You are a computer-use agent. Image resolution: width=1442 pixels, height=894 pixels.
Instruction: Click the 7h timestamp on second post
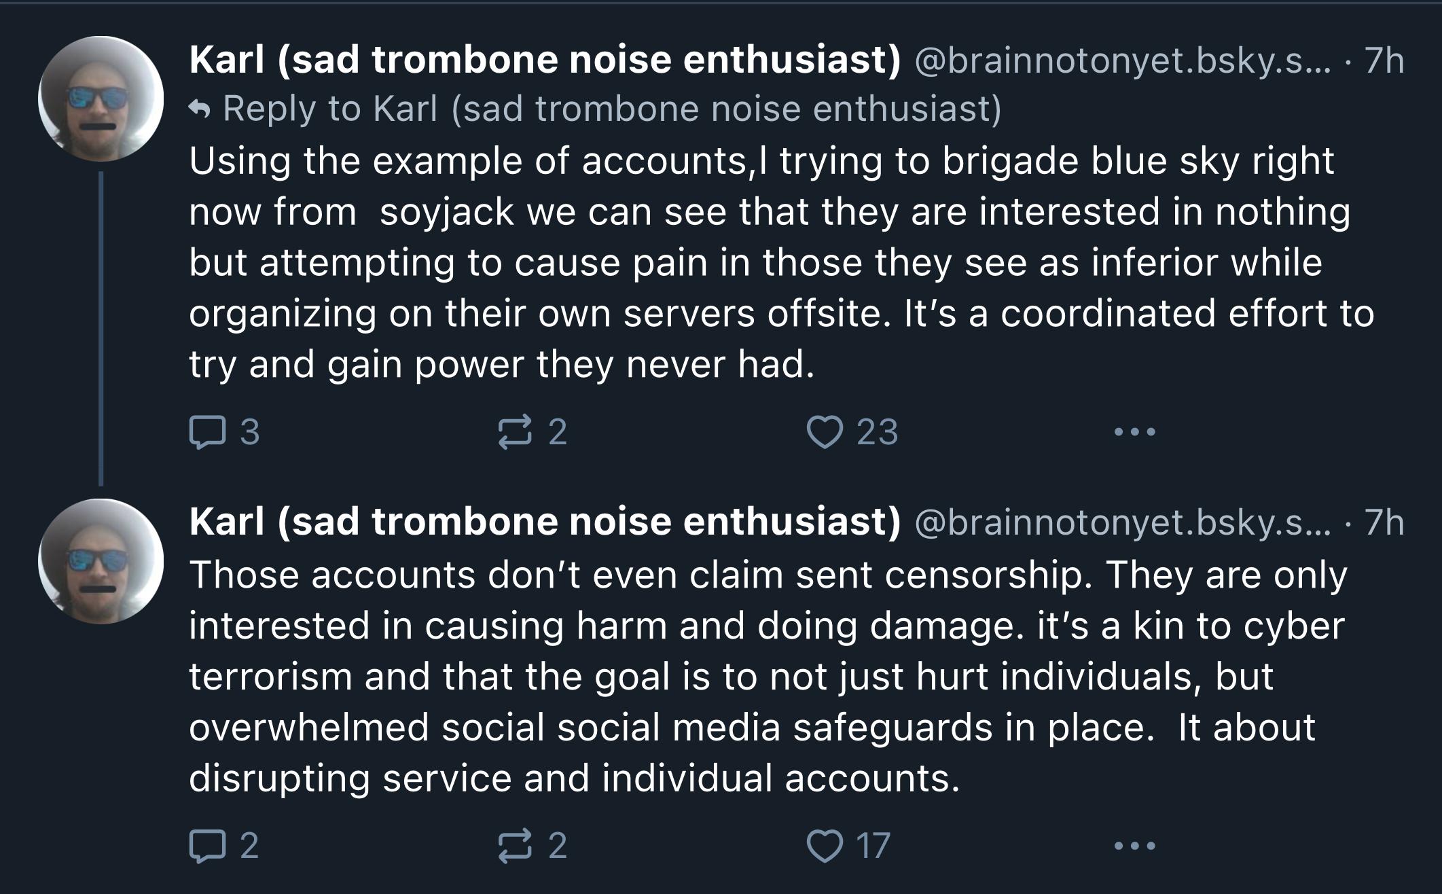click(x=1384, y=522)
